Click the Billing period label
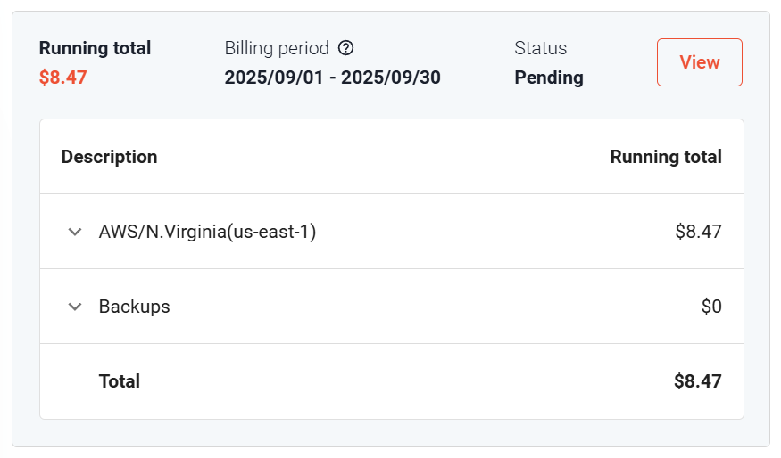This screenshot has height=458, width=781. coord(277,48)
